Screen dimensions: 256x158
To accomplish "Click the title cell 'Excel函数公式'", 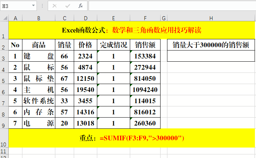I will pos(132,30).
